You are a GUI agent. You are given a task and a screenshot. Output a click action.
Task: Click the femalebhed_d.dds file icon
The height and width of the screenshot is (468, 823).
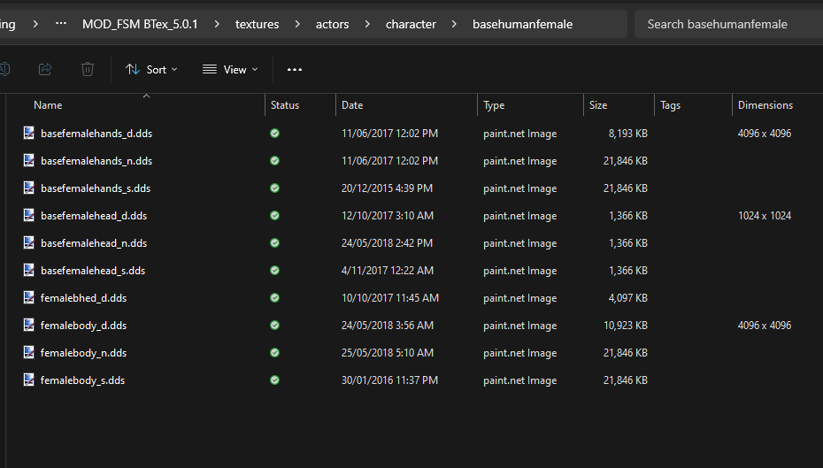tap(29, 297)
